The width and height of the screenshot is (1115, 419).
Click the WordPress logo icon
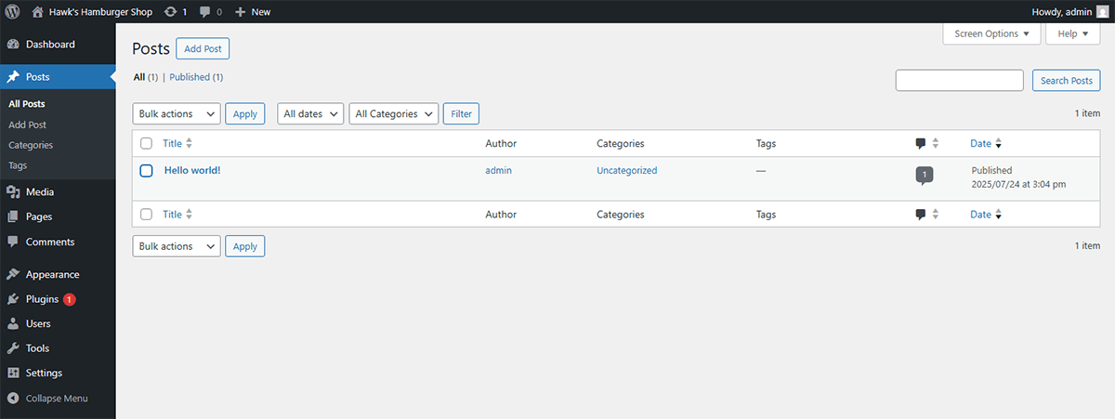tap(12, 12)
